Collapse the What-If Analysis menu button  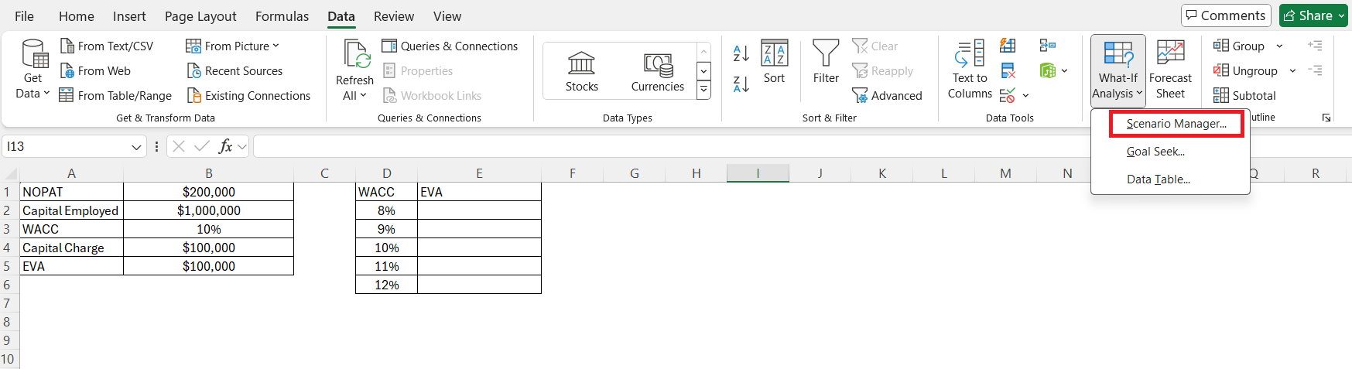coord(1118,70)
